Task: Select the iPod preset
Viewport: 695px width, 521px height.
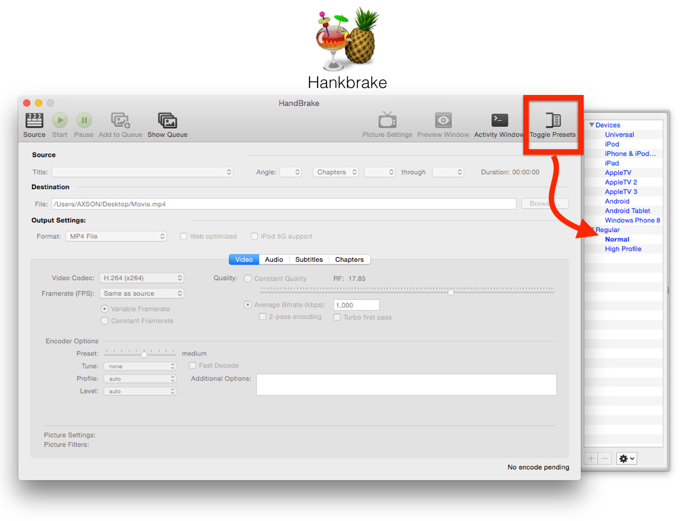Action: 612,144
